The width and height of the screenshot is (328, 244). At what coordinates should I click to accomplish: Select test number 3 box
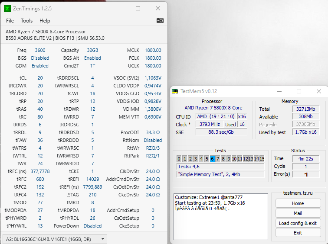[196, 159]
